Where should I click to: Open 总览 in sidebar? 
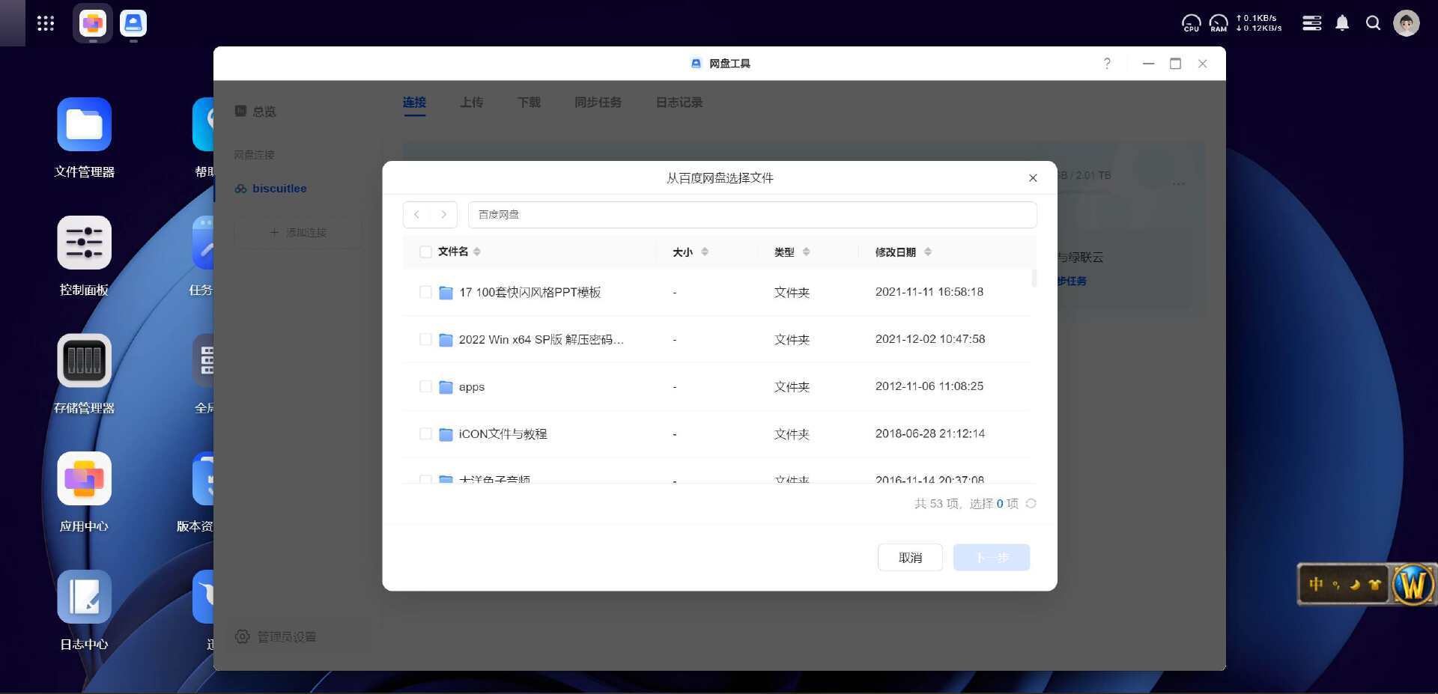(264, 112)
